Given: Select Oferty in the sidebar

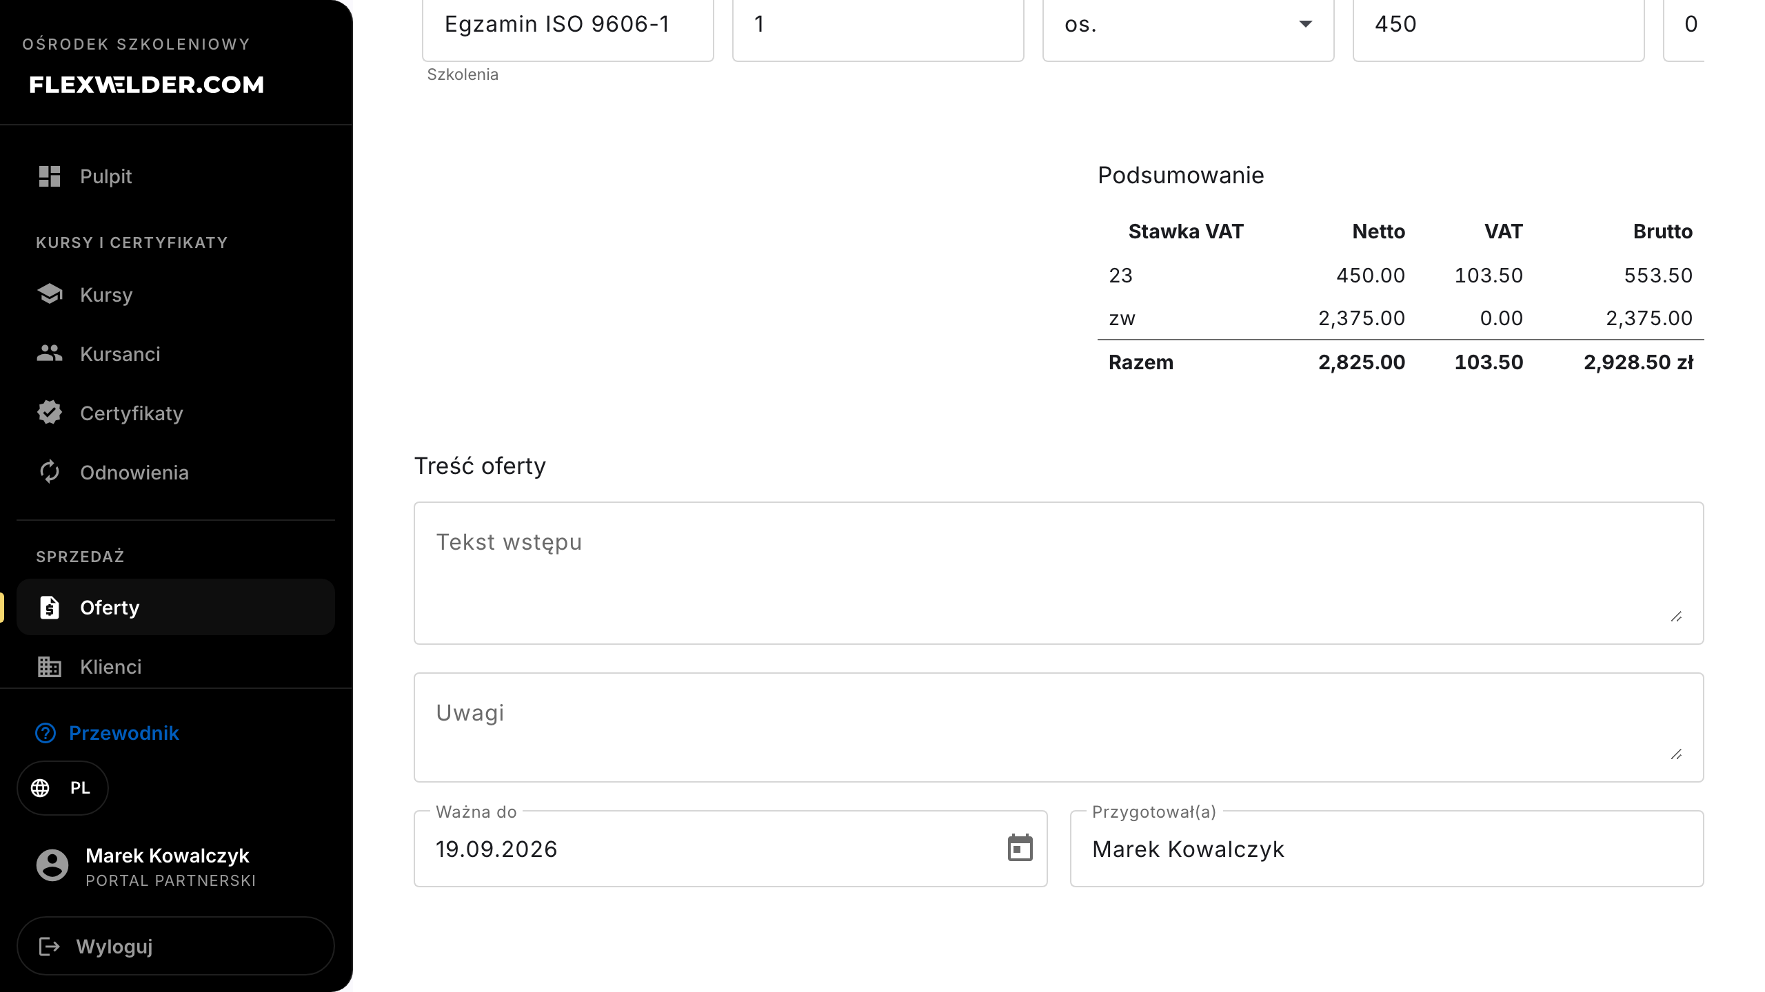Looking at the screenshot, I should click(176, 607).
